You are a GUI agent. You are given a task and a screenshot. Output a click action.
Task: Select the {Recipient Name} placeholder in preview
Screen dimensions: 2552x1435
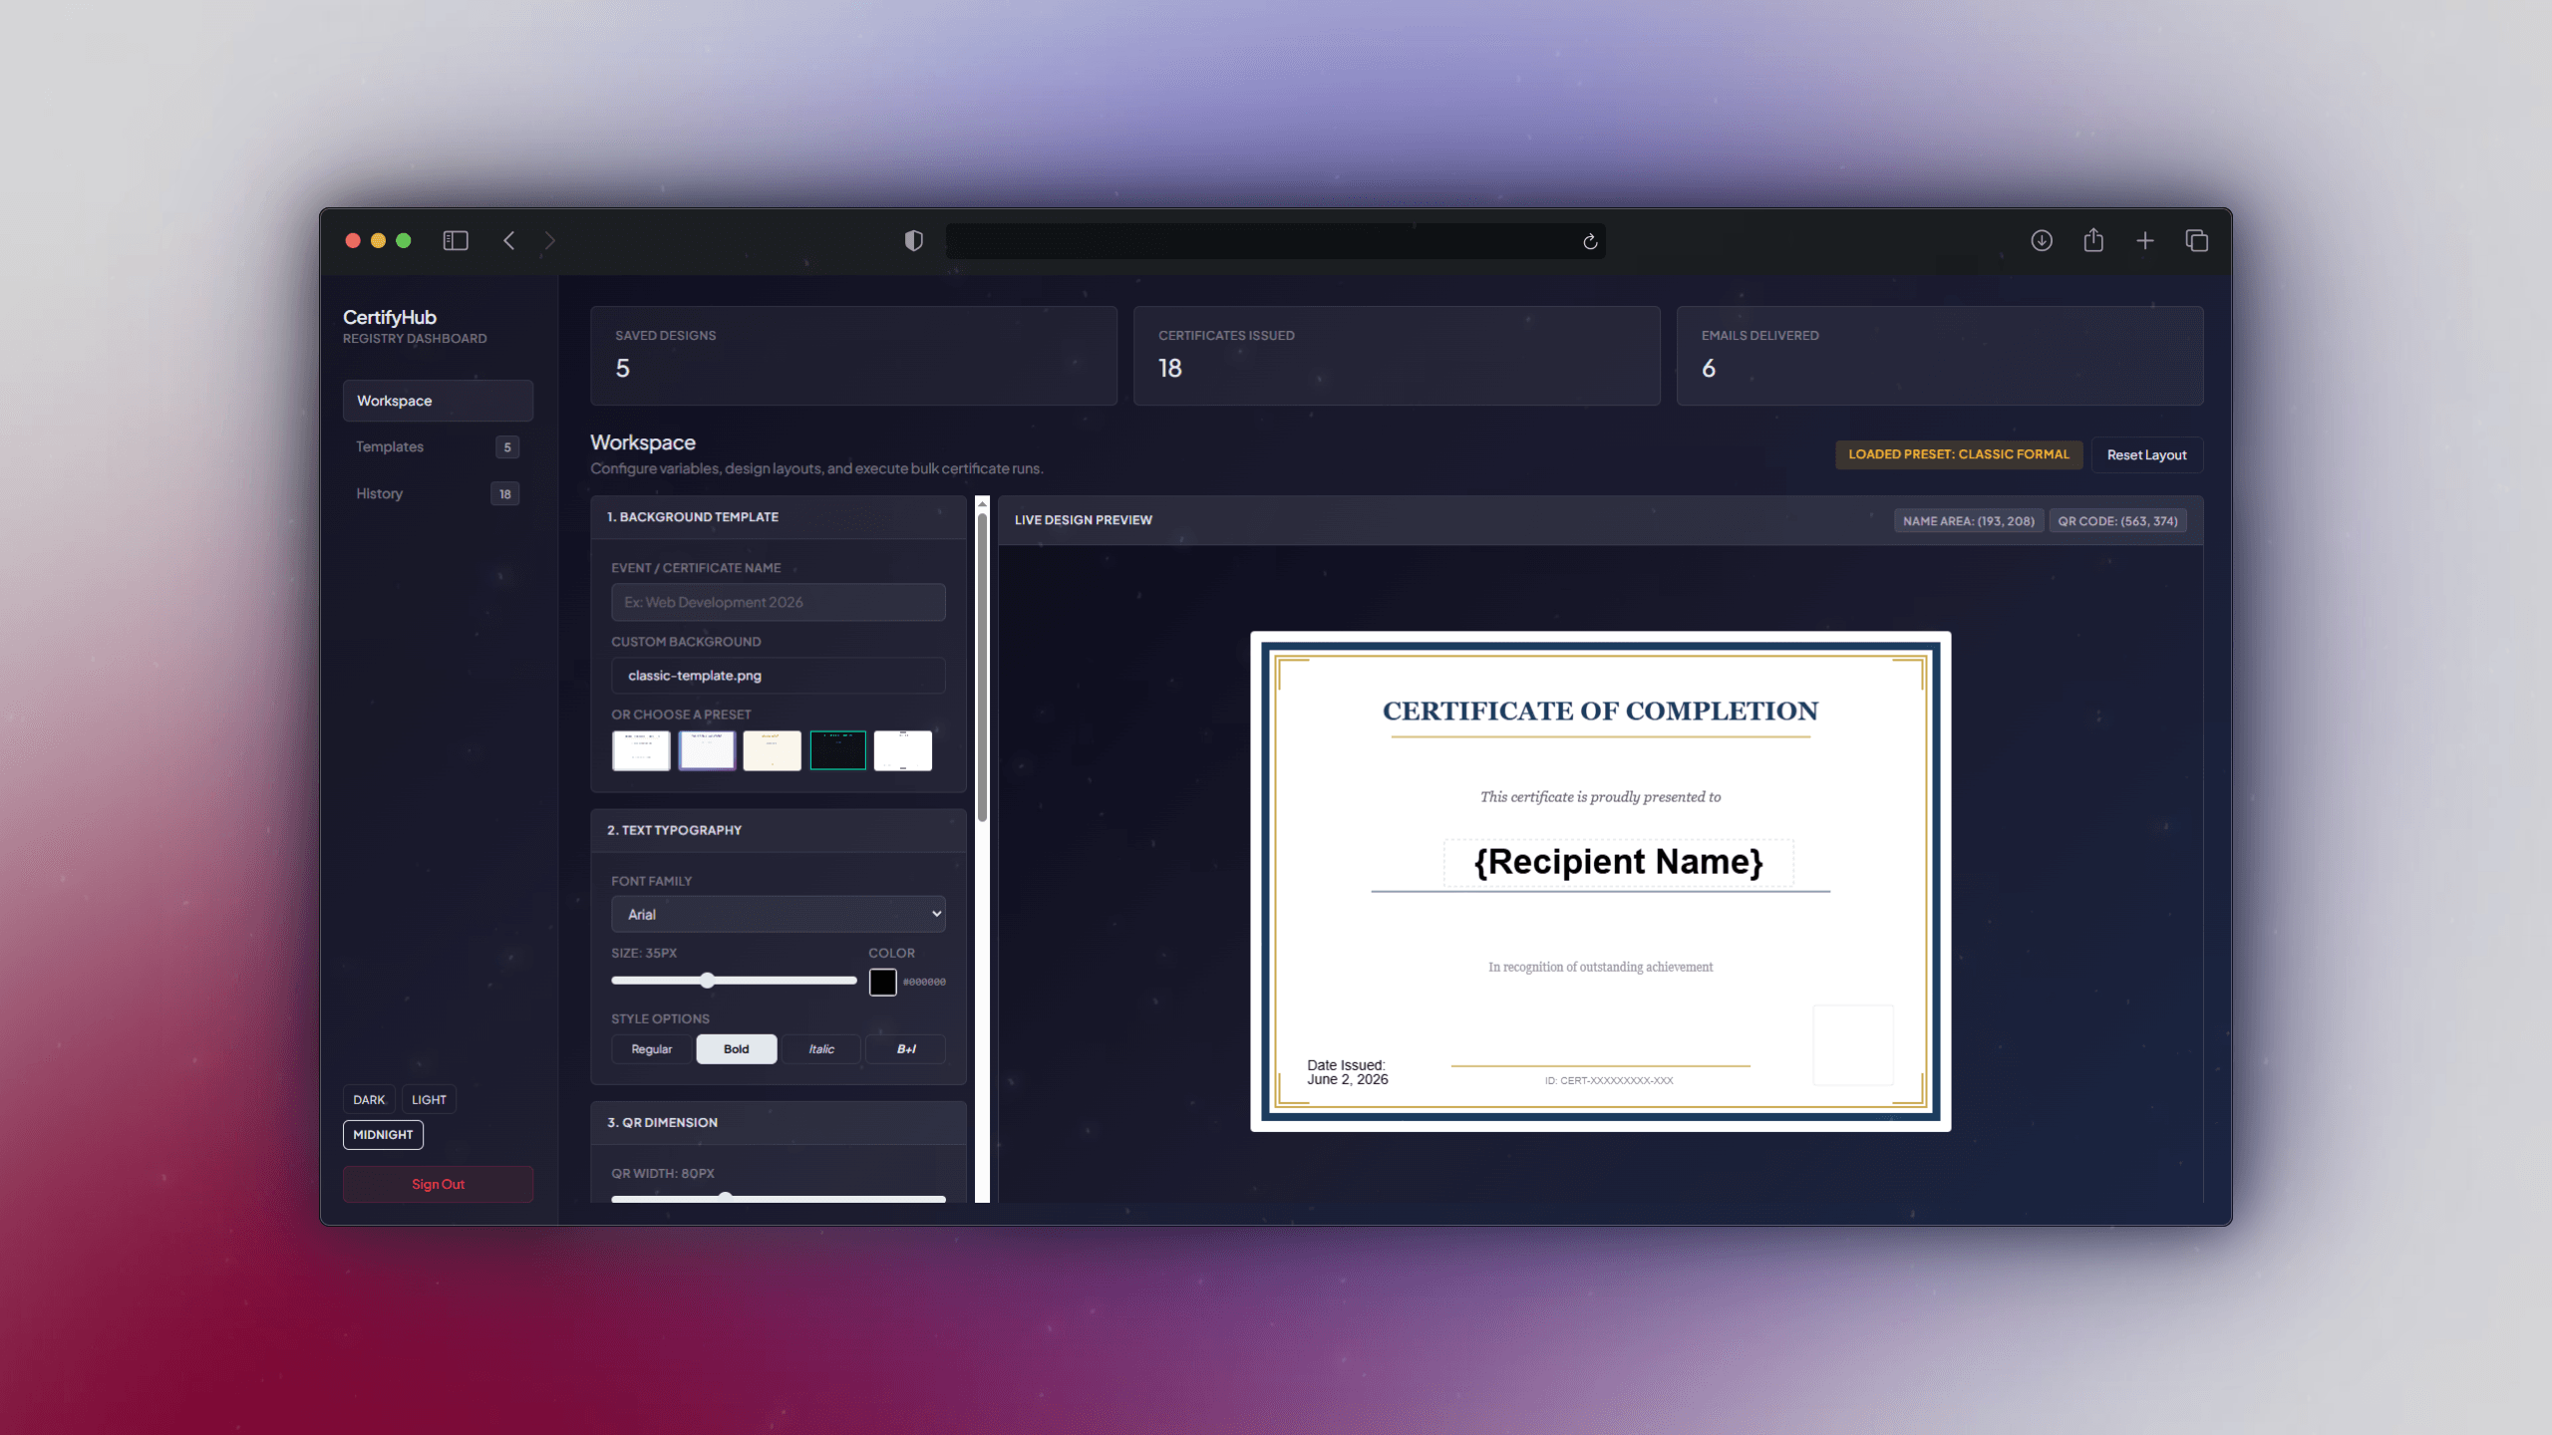click(x=1618, y=862)
